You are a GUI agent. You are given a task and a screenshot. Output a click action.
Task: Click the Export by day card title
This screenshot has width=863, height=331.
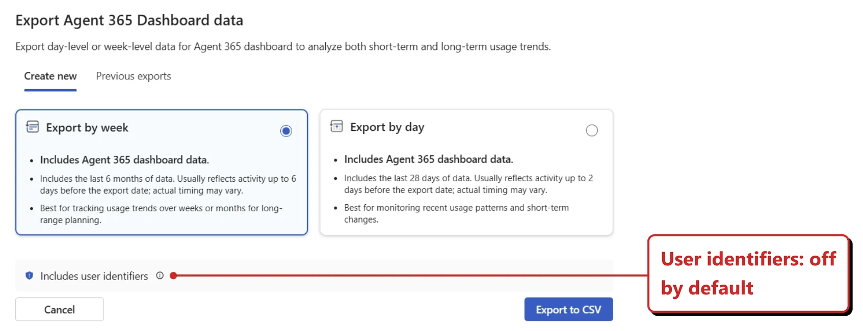[x=387, y=127]
